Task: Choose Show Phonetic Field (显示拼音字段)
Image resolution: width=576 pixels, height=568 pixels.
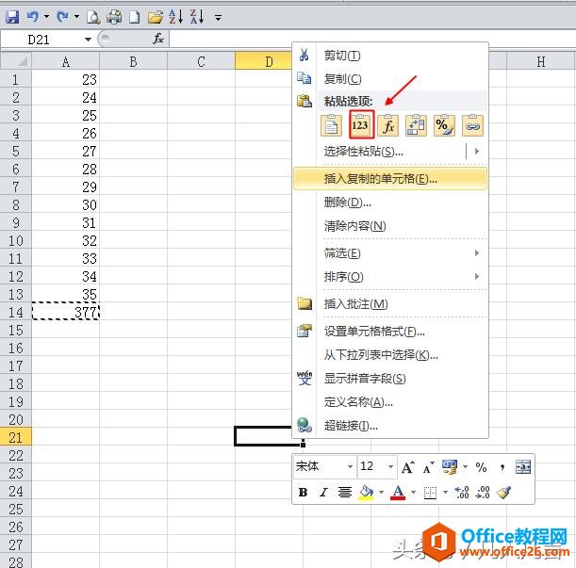Action: 391,379
